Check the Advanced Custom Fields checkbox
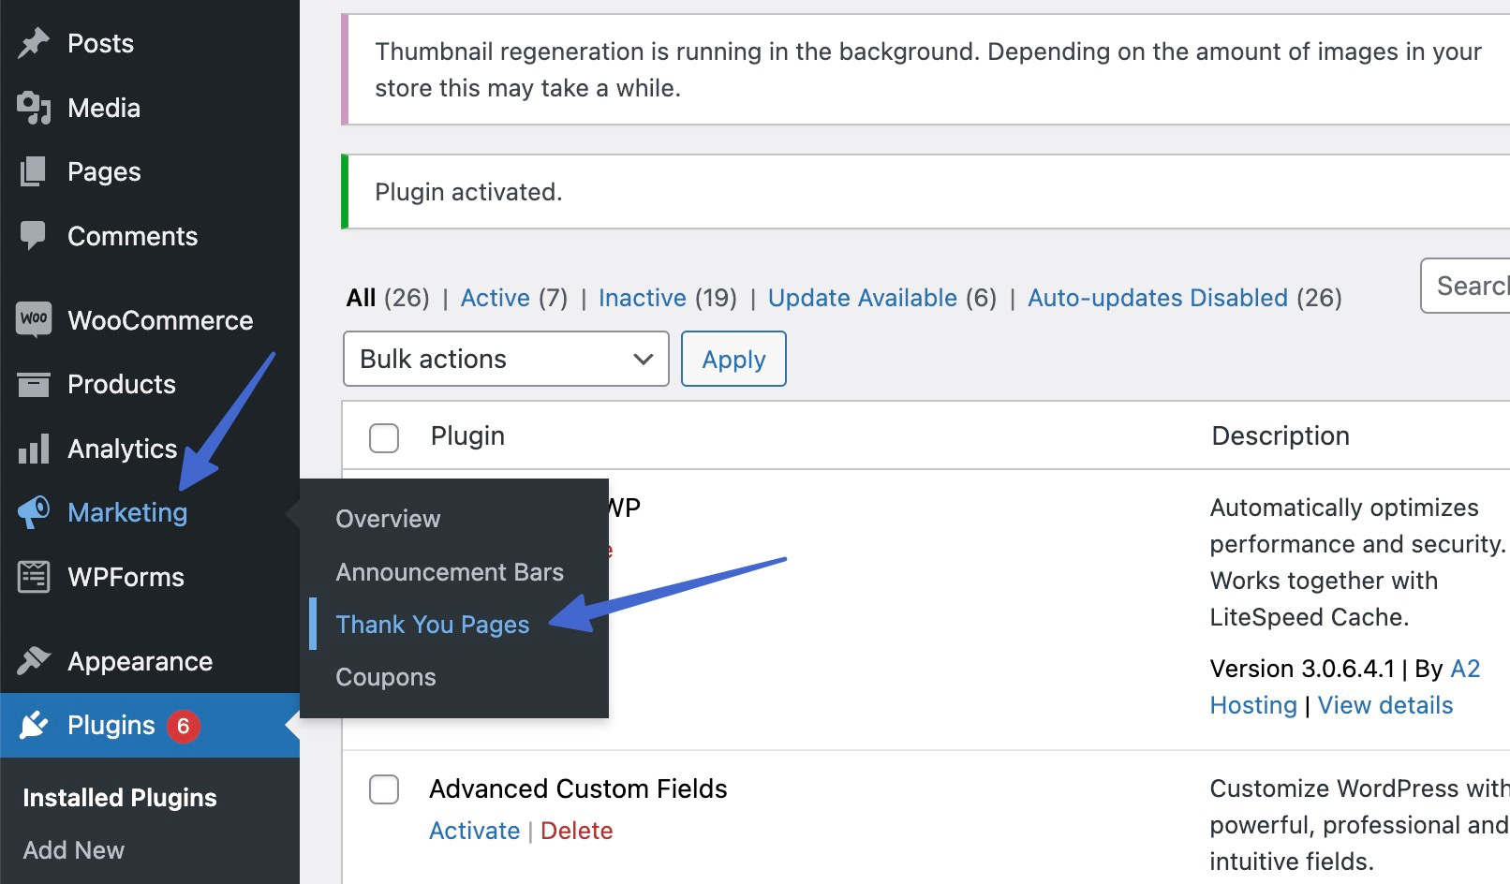1510x884 pixels. tap(384, 789)
